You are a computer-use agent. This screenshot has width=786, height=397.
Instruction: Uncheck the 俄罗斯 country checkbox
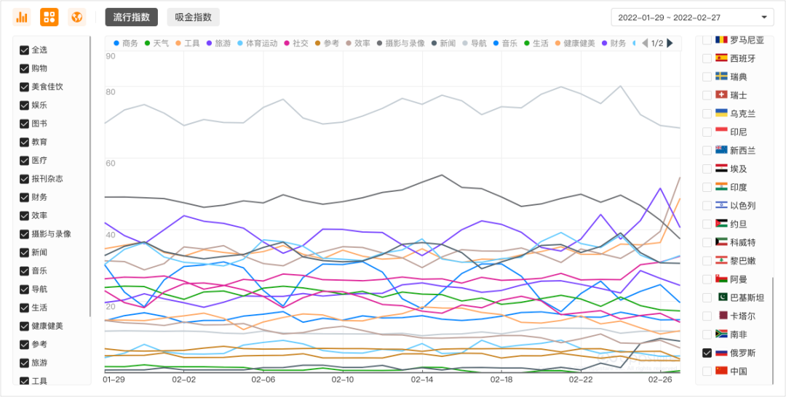(x=707, y=353)
